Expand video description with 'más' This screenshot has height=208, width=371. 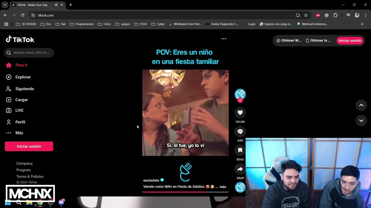[223, 187]
